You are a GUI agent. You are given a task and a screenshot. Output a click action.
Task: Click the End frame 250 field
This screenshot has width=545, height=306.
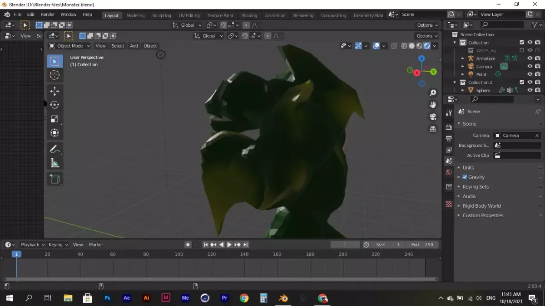pyautogui.click(x=422, y=245)
